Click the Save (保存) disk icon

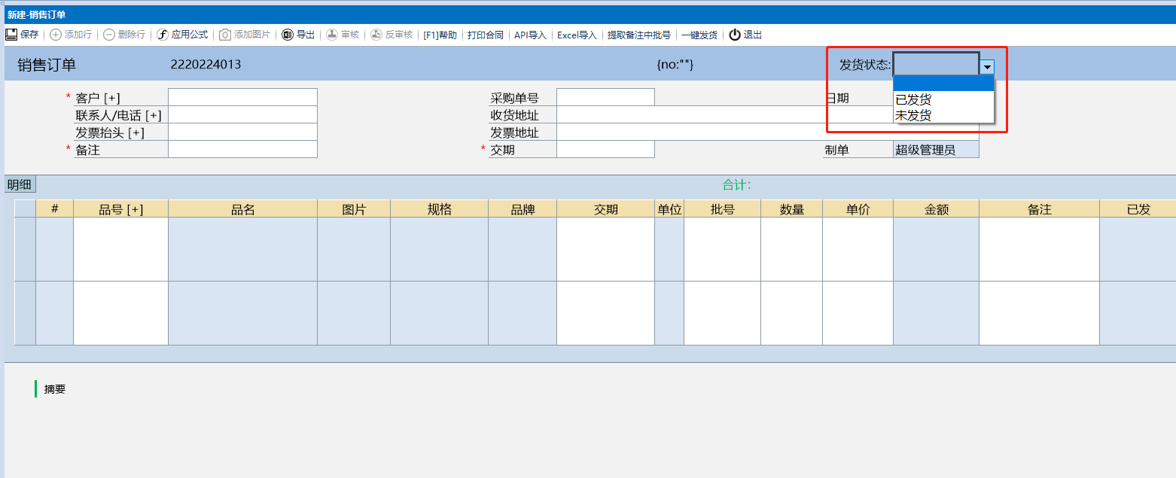click(x=11, y=35)
